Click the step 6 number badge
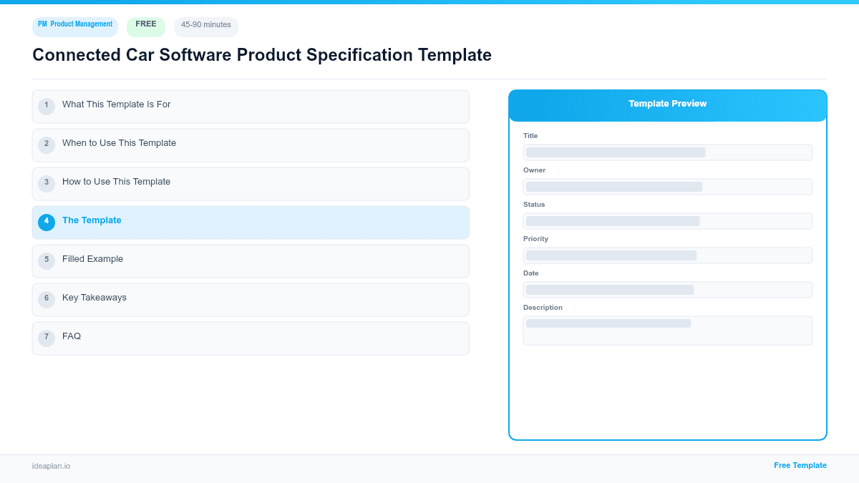The height and width of the screenshot is (483, 859). (47, 298)
